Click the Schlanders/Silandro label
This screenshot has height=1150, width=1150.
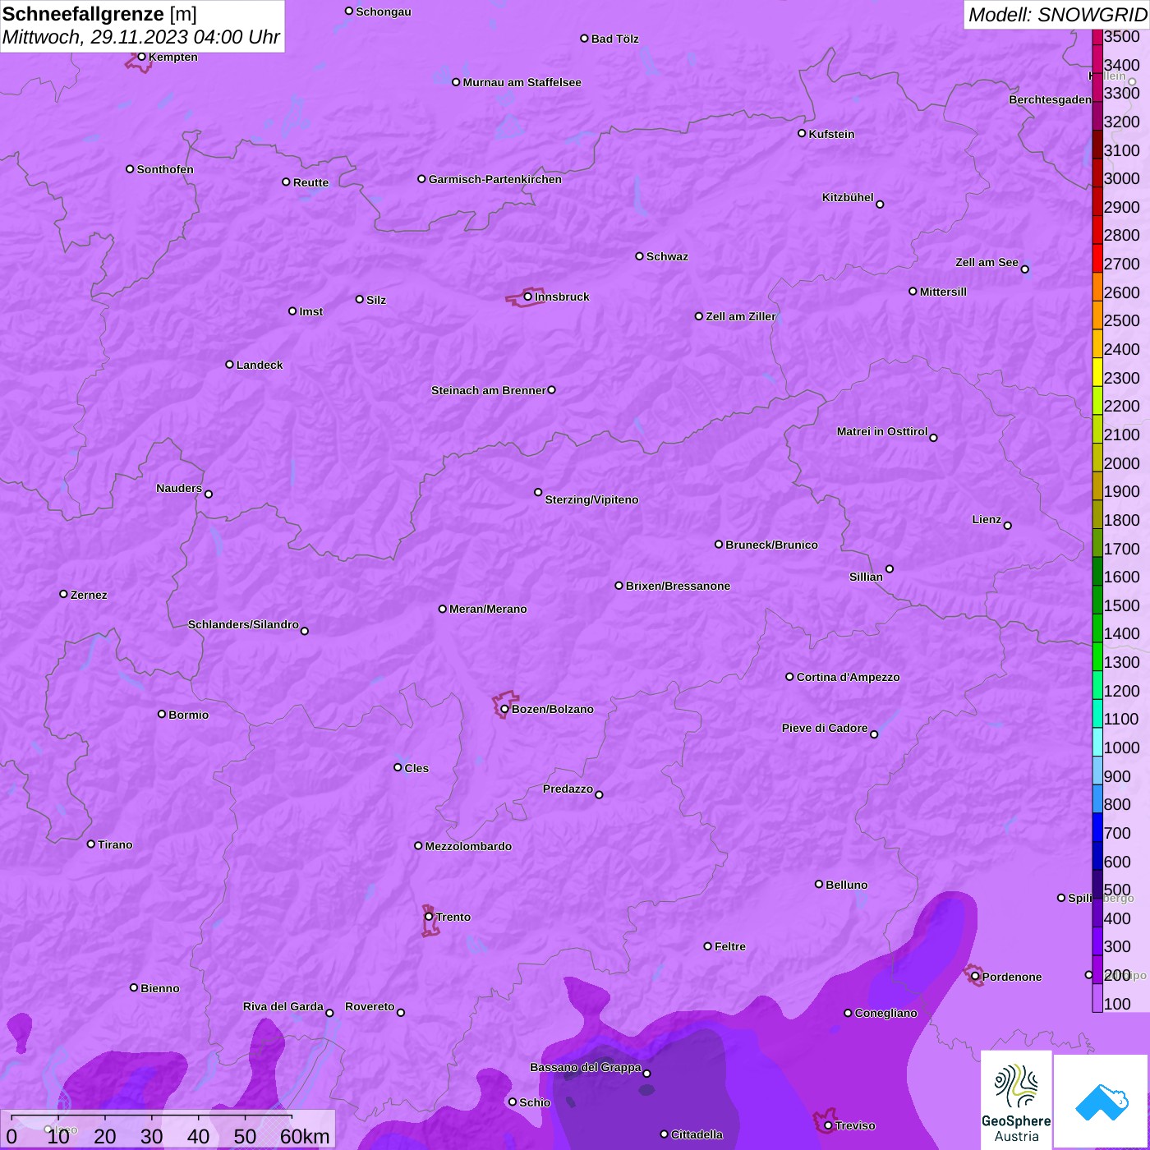[x=243, y=624]
